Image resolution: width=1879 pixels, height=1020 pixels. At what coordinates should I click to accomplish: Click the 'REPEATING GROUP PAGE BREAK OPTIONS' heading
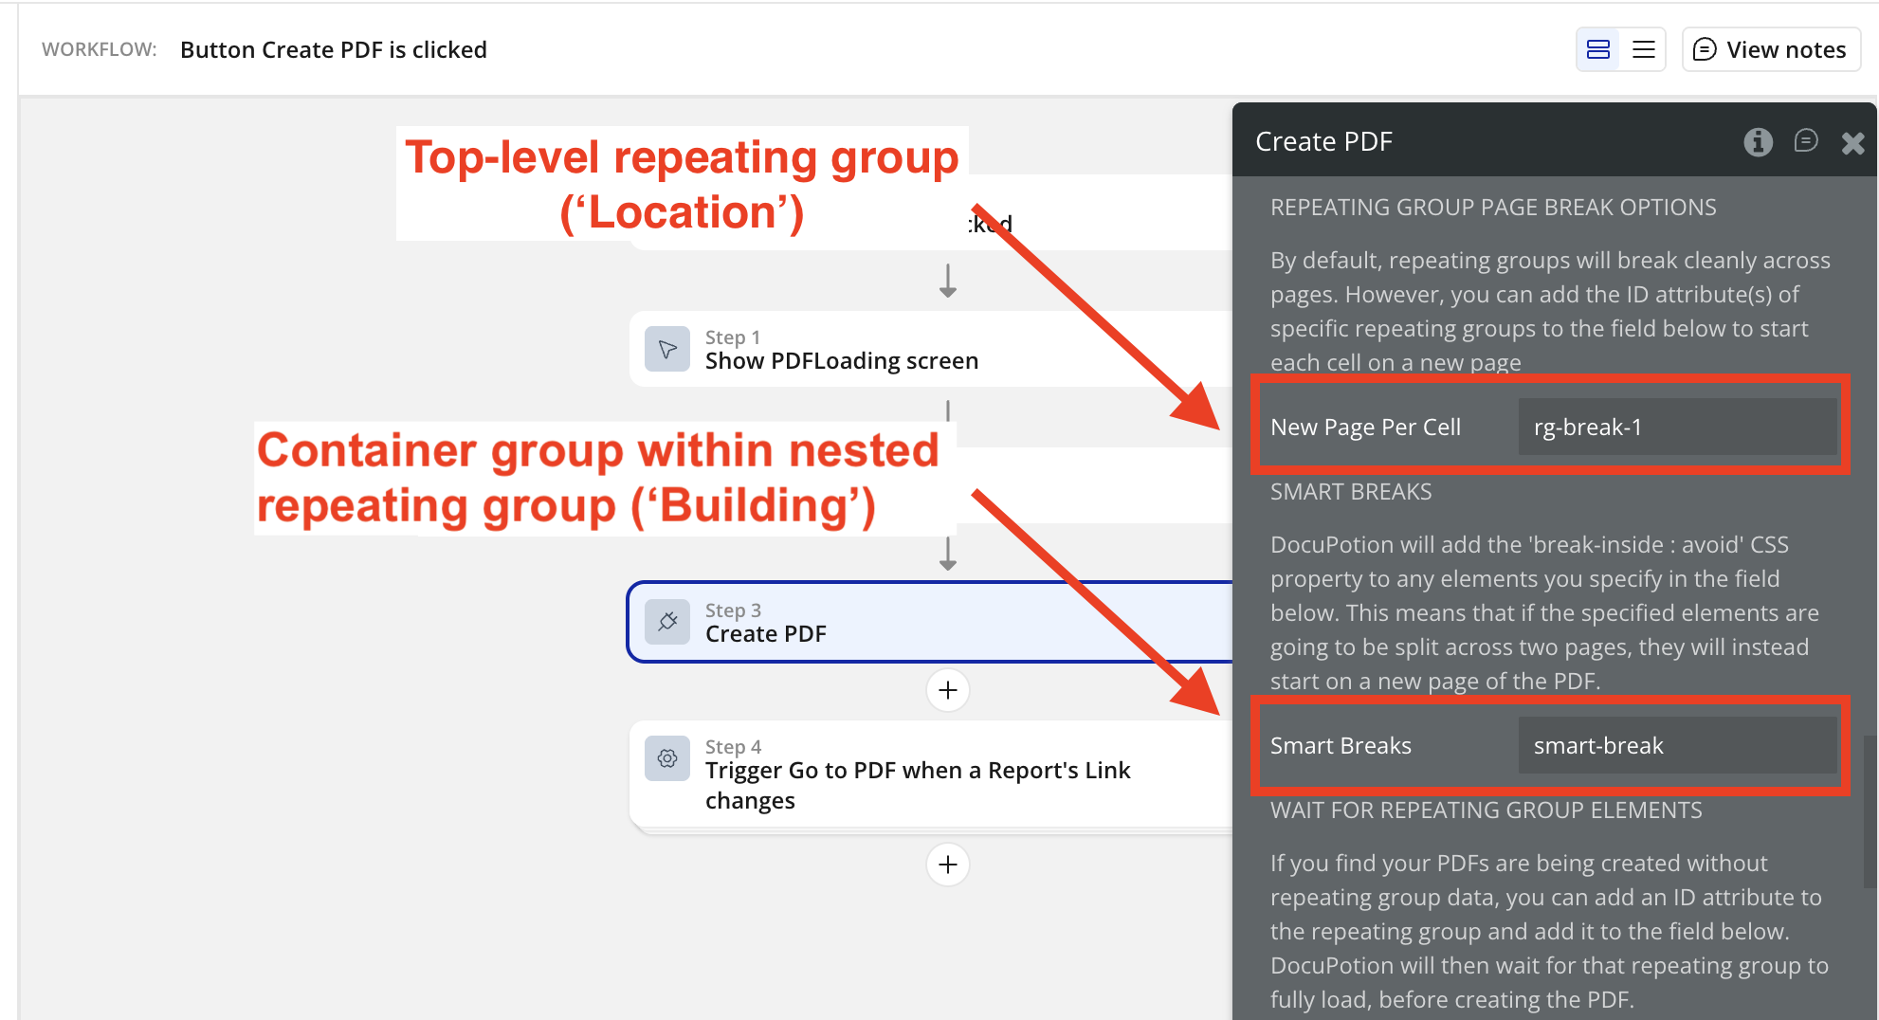coord(1493,207)
